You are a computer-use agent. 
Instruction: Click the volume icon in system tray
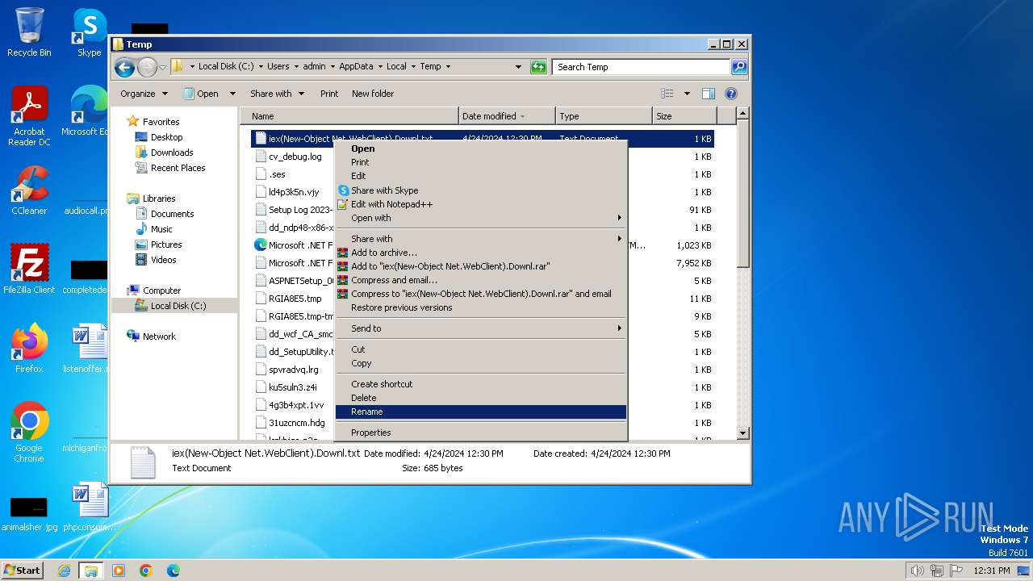(x=917, y=571)
